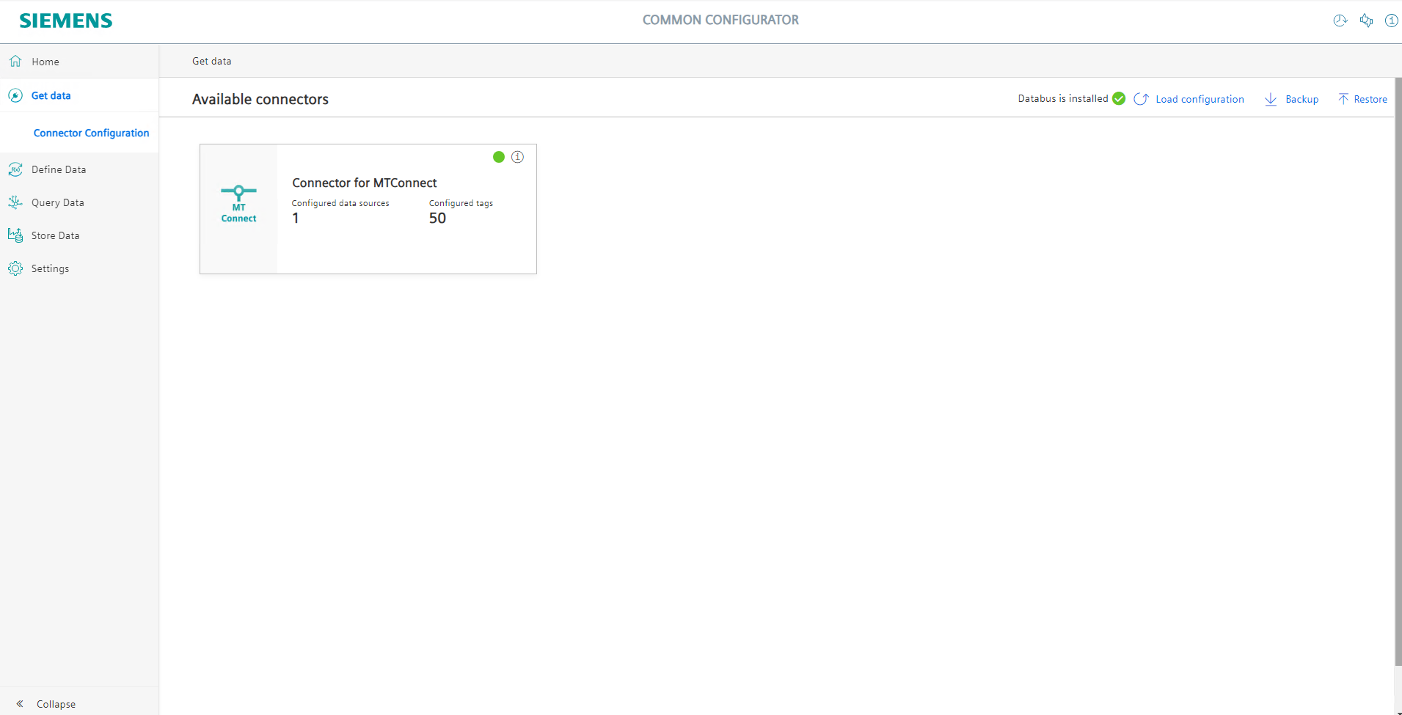Viewport: 1402px width, 715px height.
Task: Open Connector for MTConnect title
Action: pyautogui.click(x=365, y=183)
